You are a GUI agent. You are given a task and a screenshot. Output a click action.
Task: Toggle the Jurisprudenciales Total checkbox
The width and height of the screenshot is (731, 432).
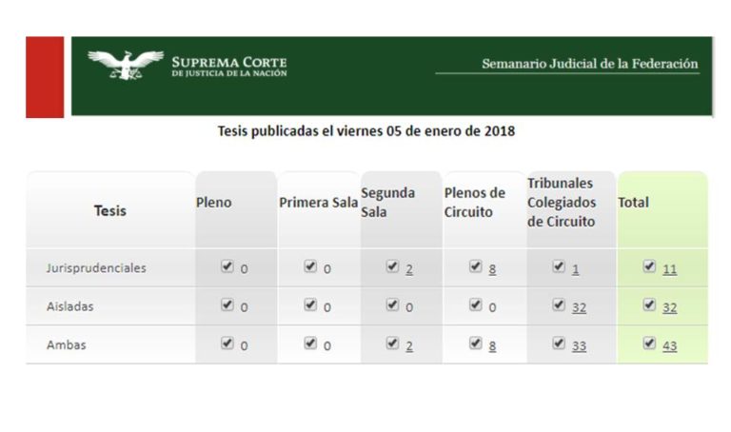[649, 266]
